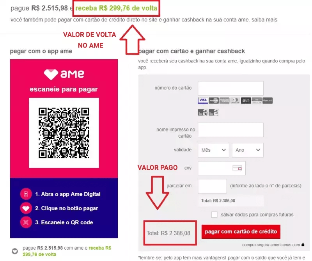The width and height of the screenshot is (312, 261).
Task: Open the Ano expiry year dropdown
Action: pyautogui.click(x=248, y=150)
